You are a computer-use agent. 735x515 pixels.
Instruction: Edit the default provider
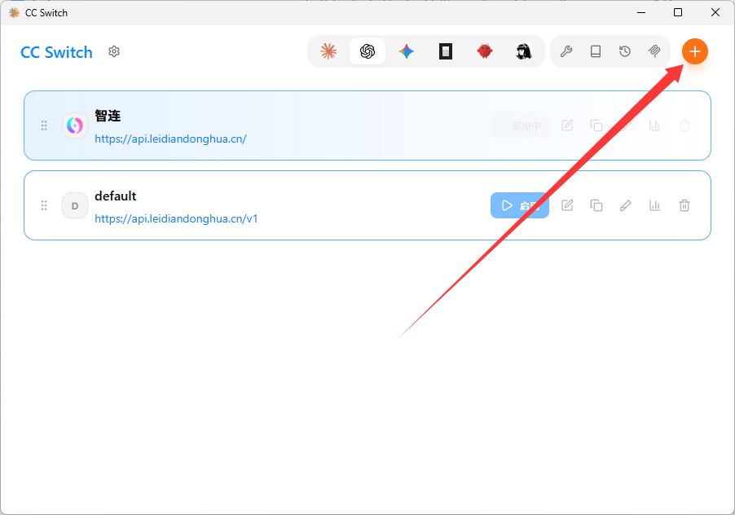pos(567,205)
